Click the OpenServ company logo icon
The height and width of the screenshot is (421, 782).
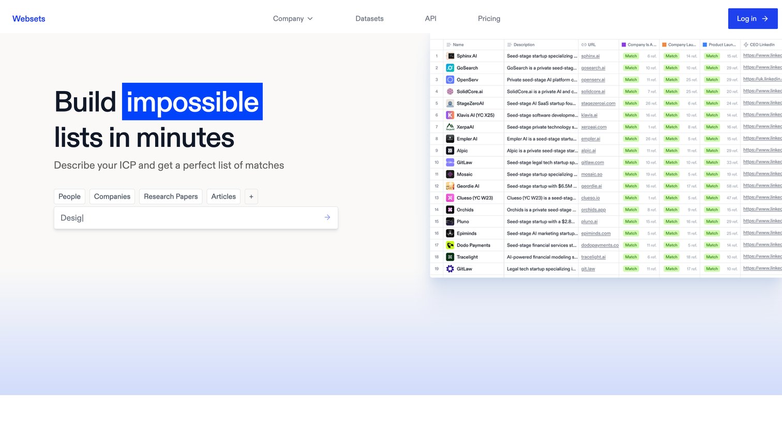[x=450, y=80]
